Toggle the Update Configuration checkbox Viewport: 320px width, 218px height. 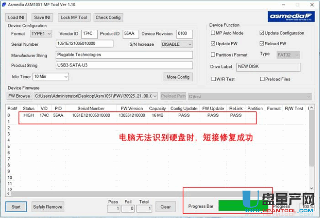pos(262,33)
